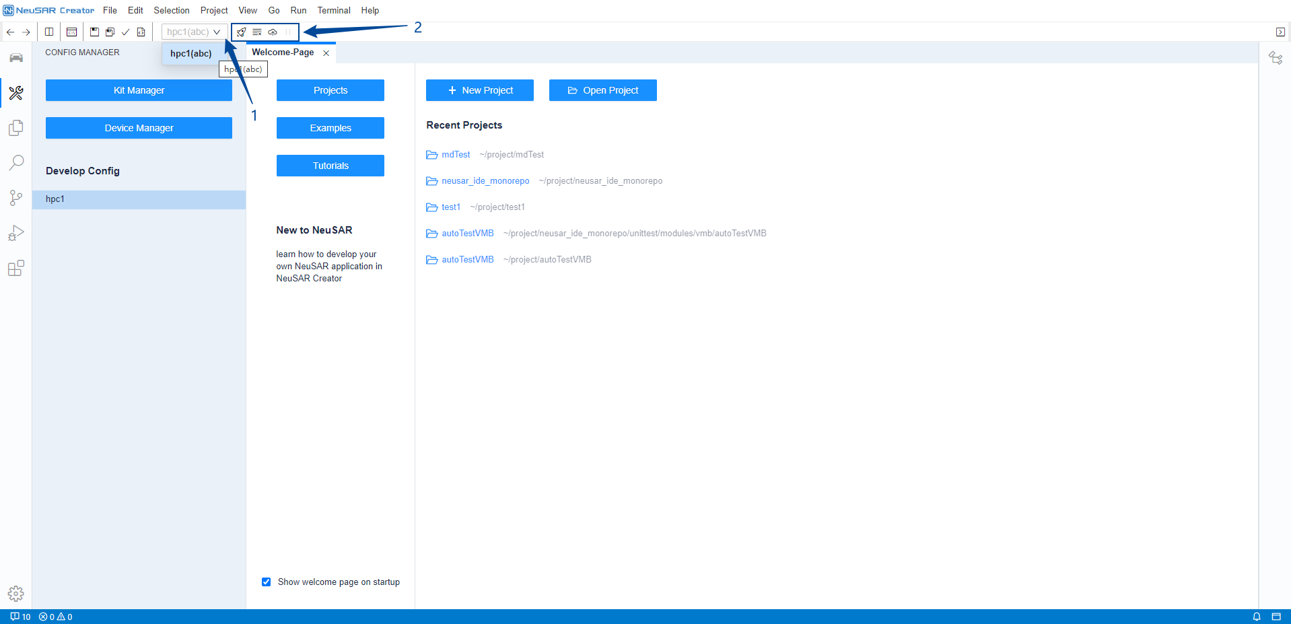Click the rocket launch icon in toolbar

241,32
